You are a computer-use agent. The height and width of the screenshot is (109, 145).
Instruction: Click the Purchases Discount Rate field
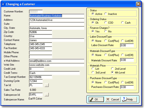(127, 87)
